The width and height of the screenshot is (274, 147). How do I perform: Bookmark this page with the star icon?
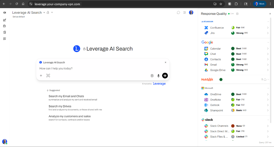[x=221, y=4]
